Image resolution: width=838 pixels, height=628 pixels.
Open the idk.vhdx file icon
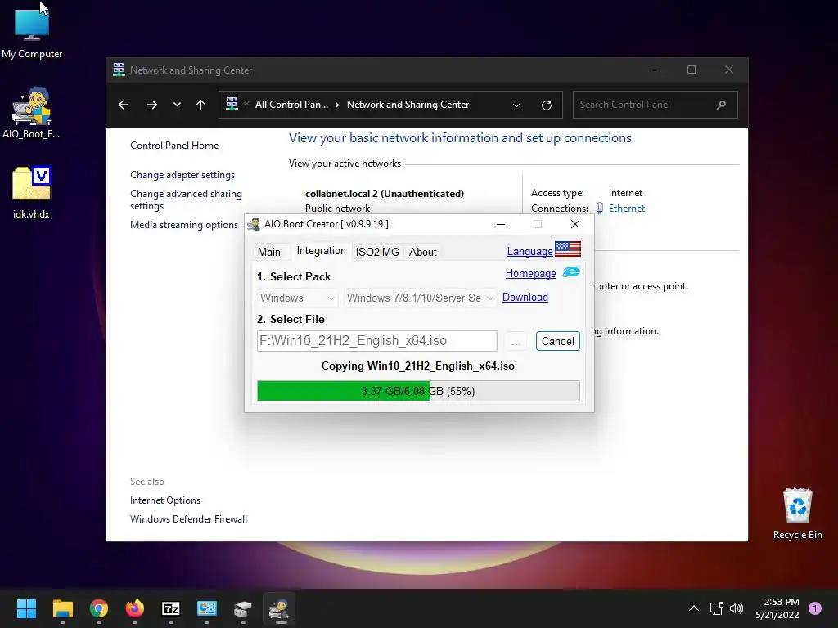[31, 192]
